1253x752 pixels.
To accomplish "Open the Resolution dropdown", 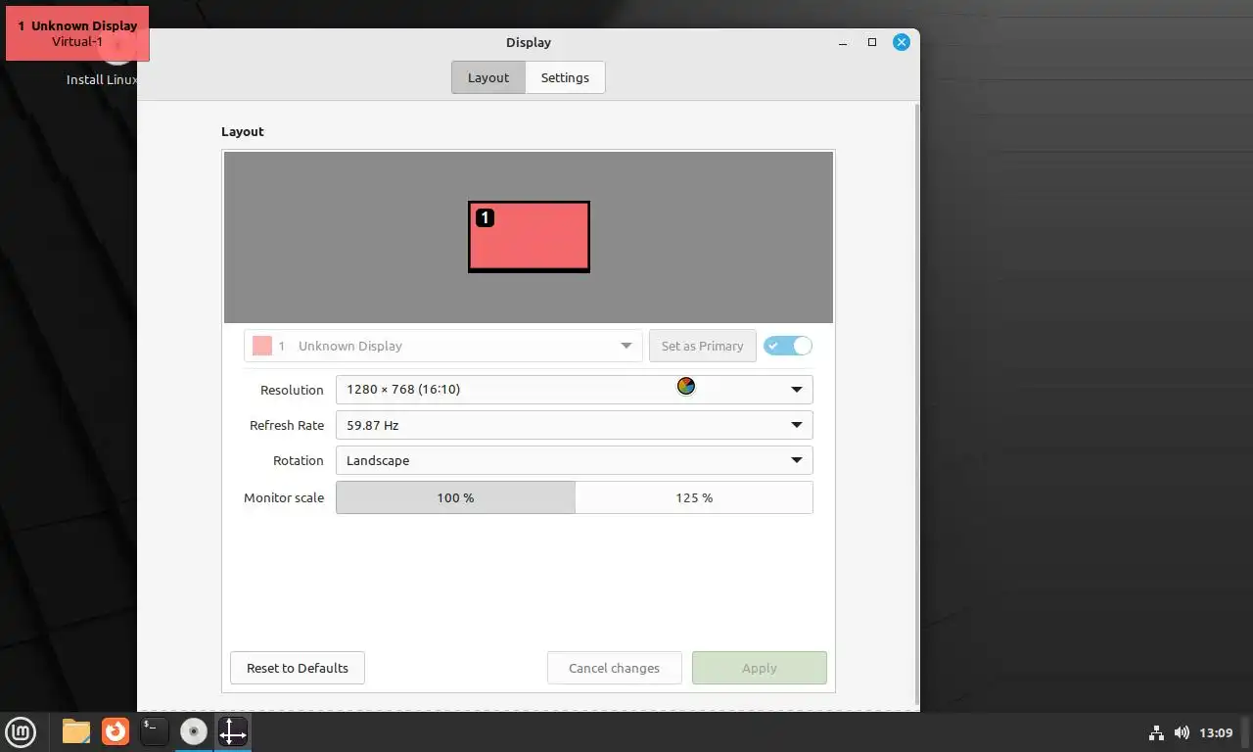I will (x=574, y=390).
